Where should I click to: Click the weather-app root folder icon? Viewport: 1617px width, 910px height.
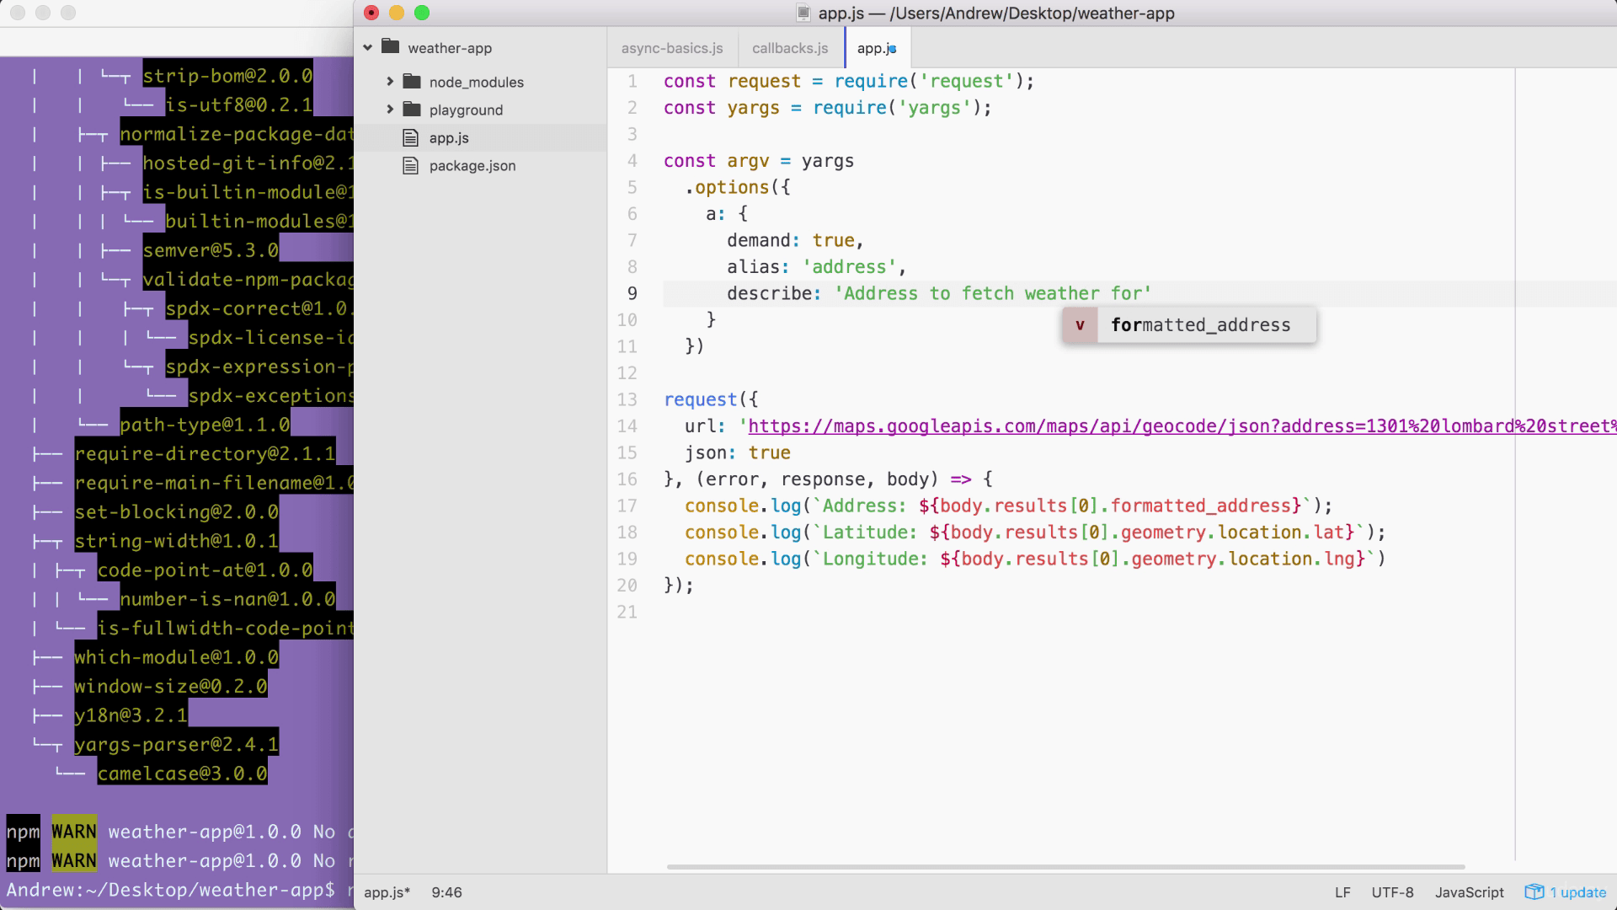[x=390, y=47]
